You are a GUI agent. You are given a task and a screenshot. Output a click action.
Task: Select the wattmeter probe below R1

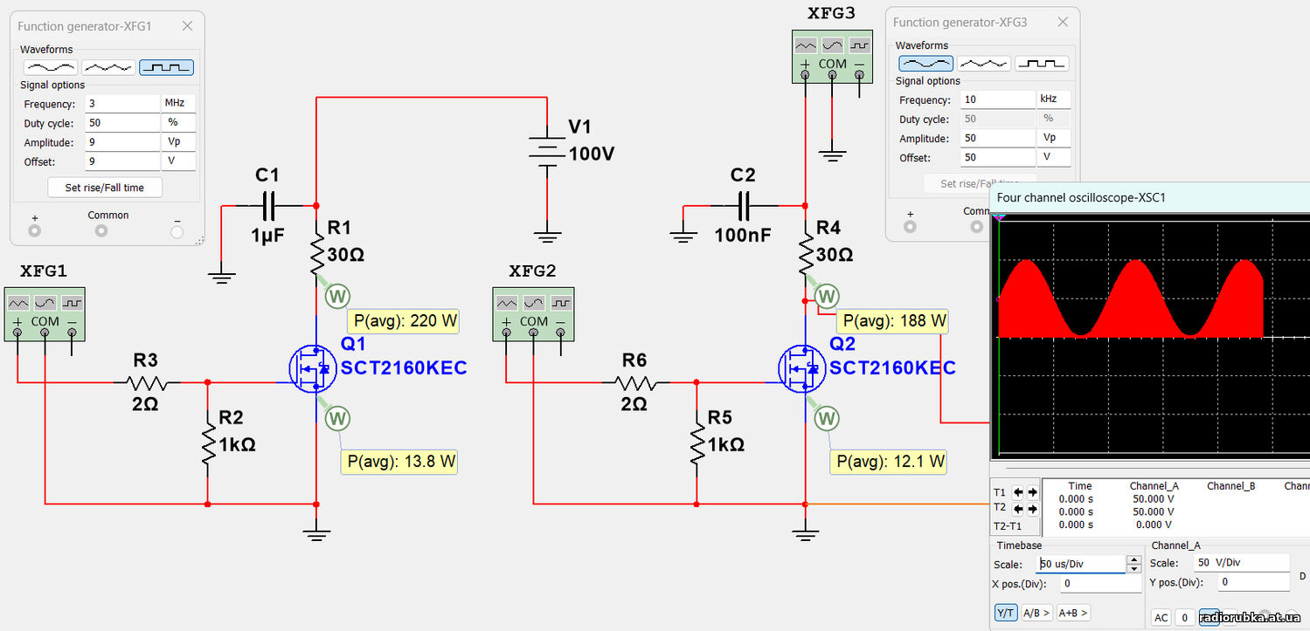pyautogui.click(x=337, y=296)
